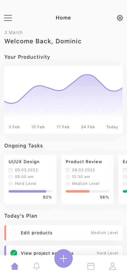Click the star icon beside Medium Level
Viewport: 127px width, 277px height.
click(68, 184)
